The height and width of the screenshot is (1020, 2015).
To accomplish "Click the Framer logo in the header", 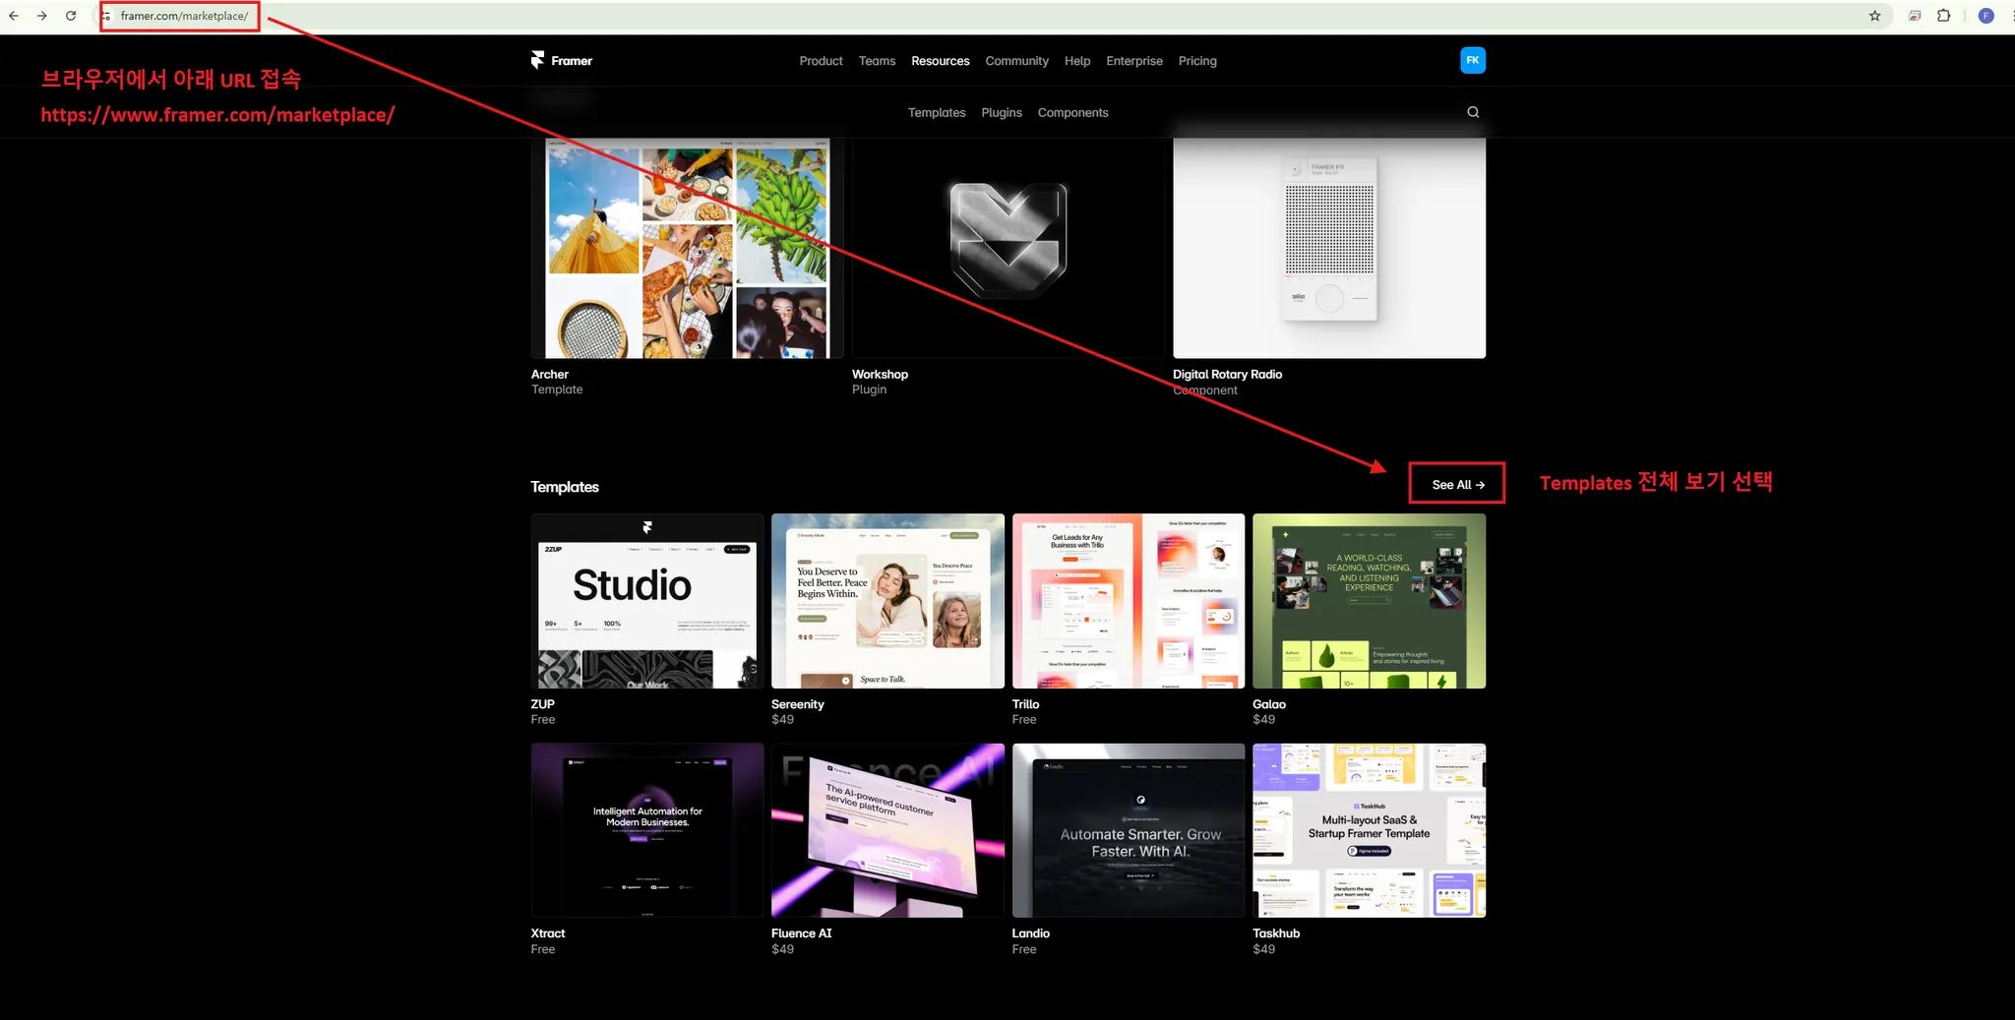I will tap(562, 61).
